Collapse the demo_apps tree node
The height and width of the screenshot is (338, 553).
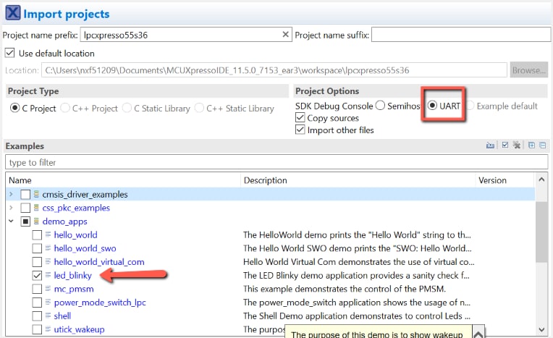[x=11, y=221]
